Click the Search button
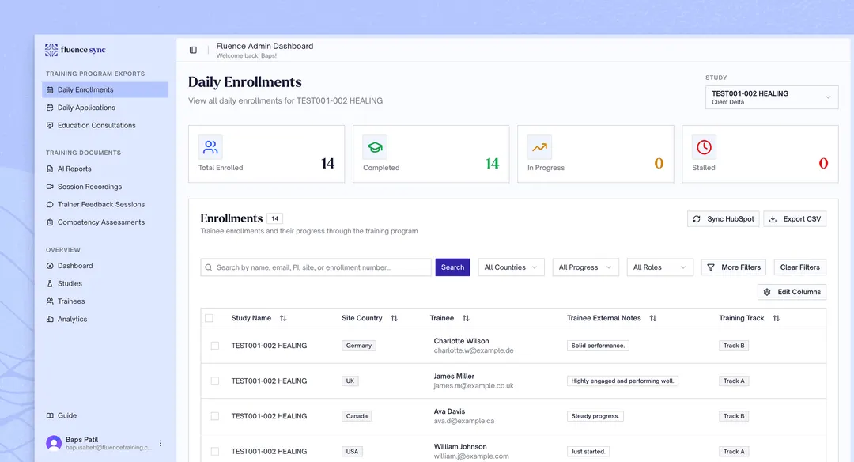Image resolution: width=854 pixels, height=462 pixels. click(452, 267)
